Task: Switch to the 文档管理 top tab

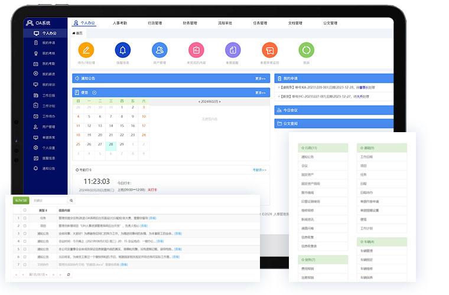Action: pyautogui.click(x=295, y=23)
